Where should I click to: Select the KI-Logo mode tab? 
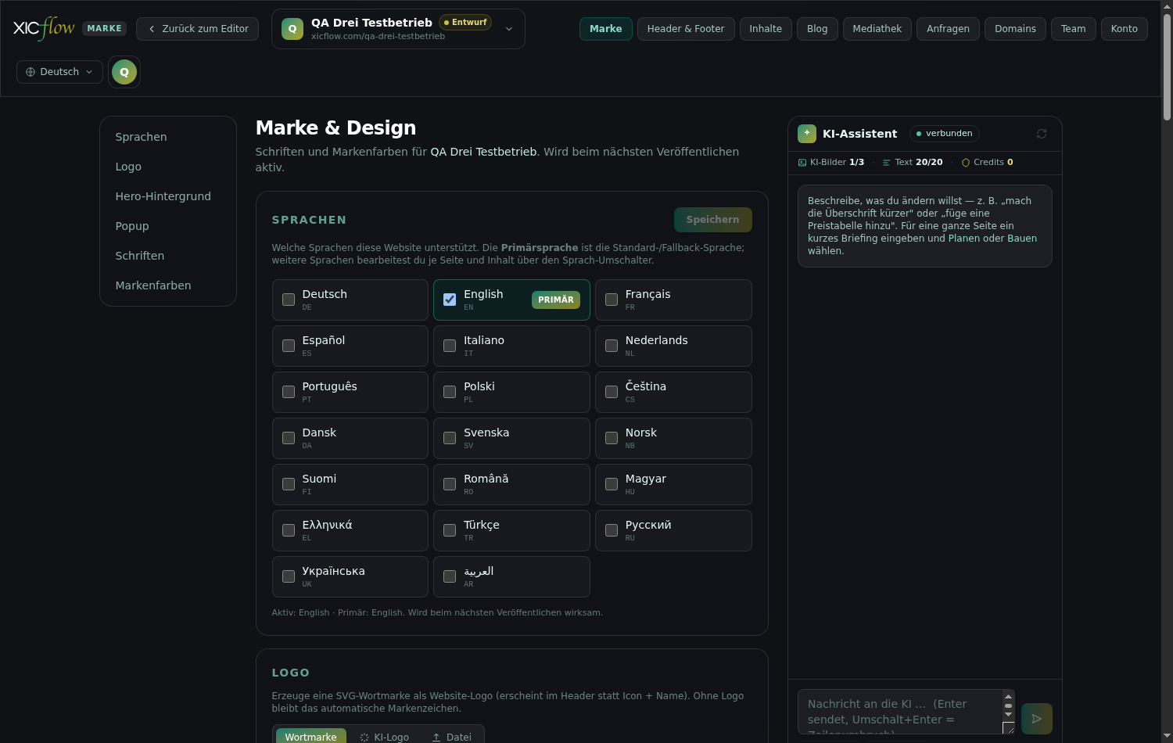pos(384,737)
